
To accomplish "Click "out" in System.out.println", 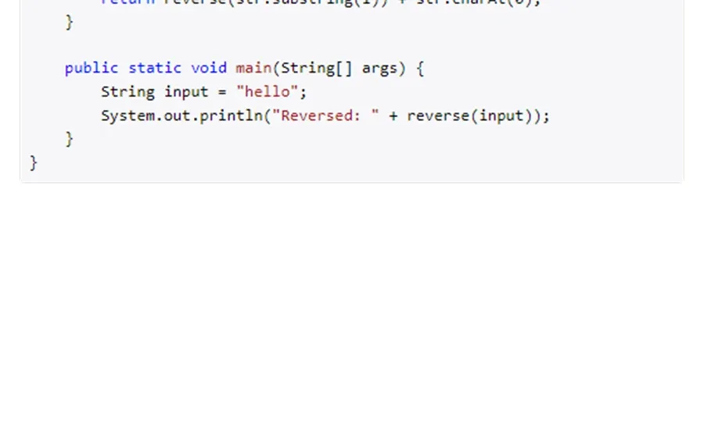I will tap(177, 116).
